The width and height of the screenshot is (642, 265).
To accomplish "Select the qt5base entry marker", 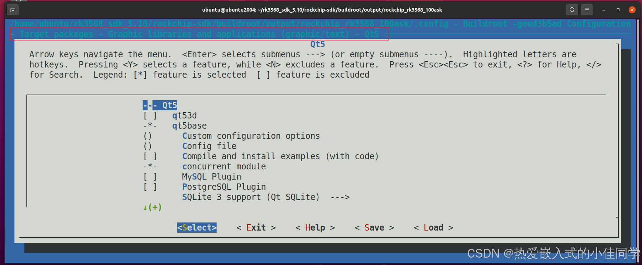I will pyautogui.click(x=150, y=126).
